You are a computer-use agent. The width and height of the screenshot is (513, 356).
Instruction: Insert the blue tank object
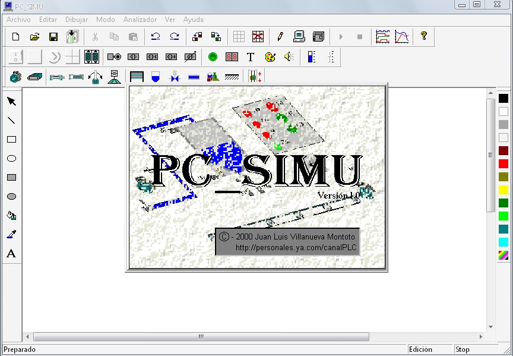[x=156, y=77]
